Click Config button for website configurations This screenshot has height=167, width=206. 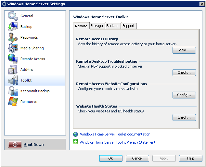184,95
